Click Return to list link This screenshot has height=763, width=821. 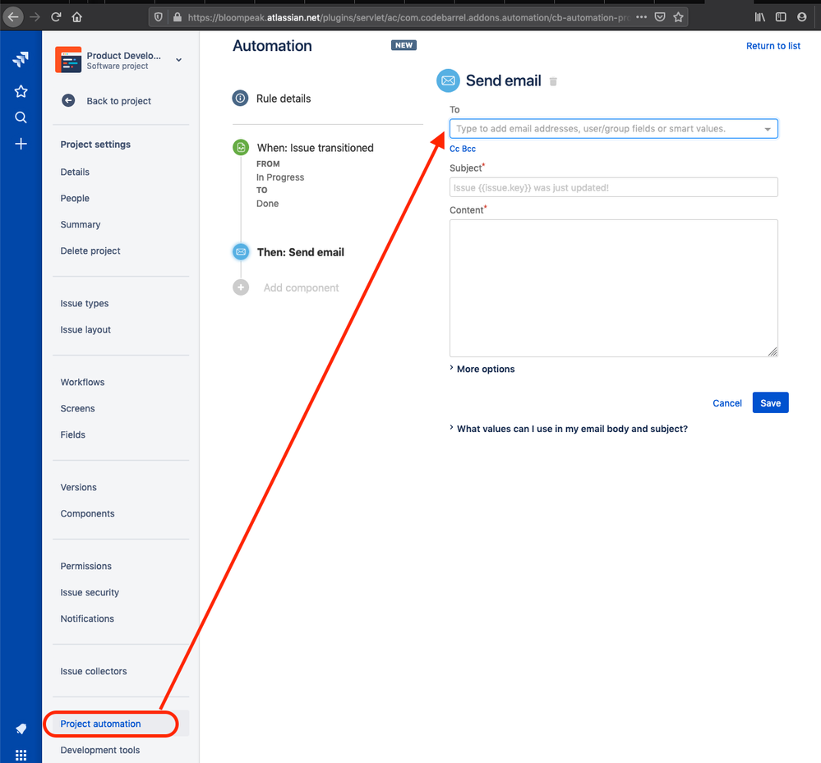pyautogui.click(x=773, y=45)
